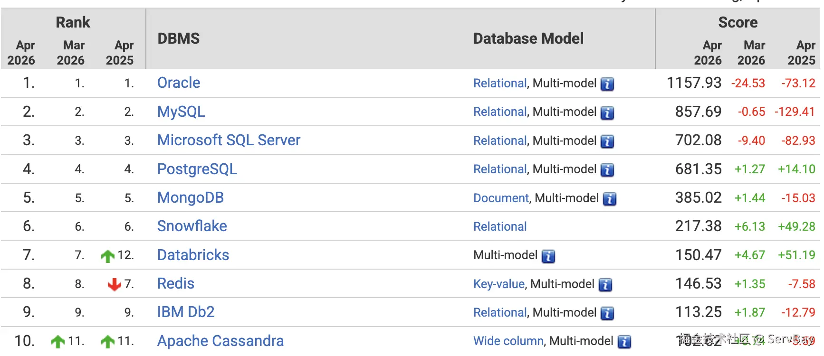Select the score "702.08" for SQL Server
This screenshot has width=824, height=356.
click(x=698, y=140)
